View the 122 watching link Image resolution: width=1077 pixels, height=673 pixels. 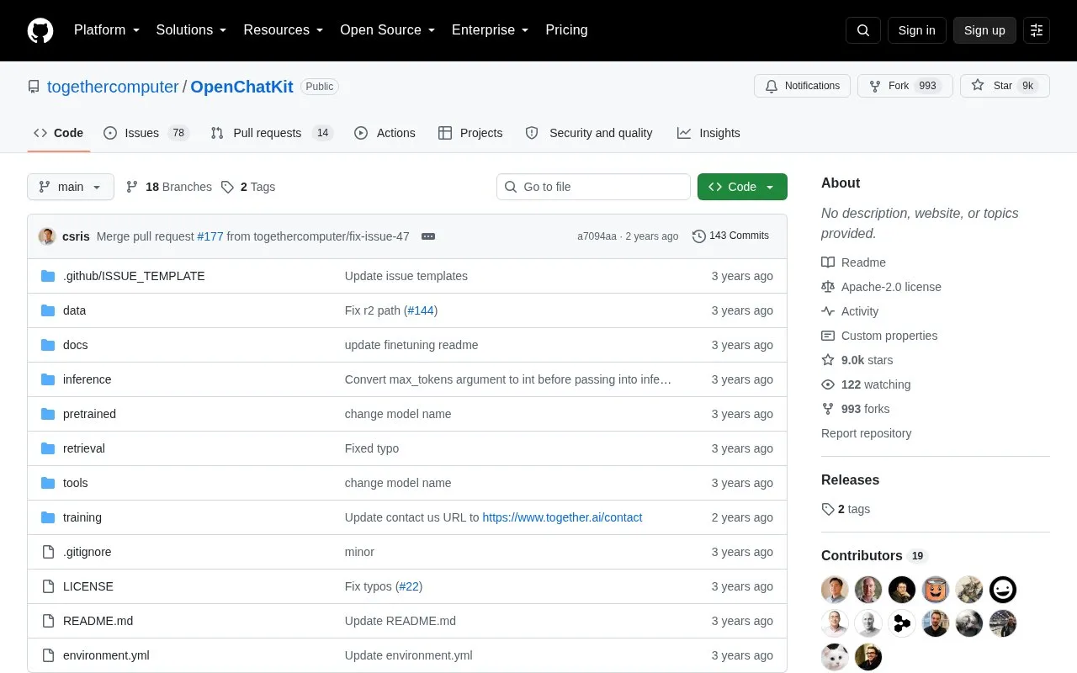[x=867, y=384]
